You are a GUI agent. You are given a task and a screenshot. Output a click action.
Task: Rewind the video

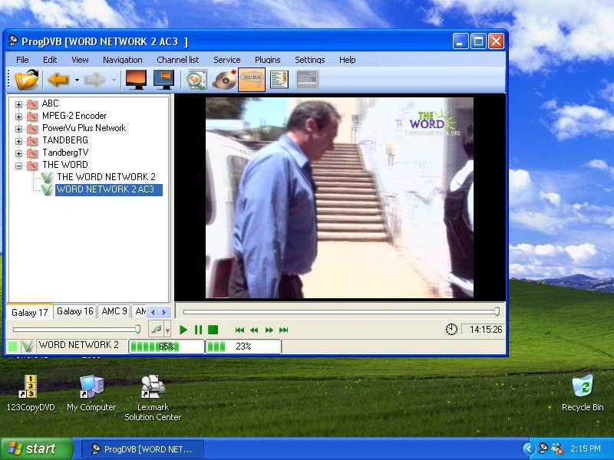pos(254,330)
